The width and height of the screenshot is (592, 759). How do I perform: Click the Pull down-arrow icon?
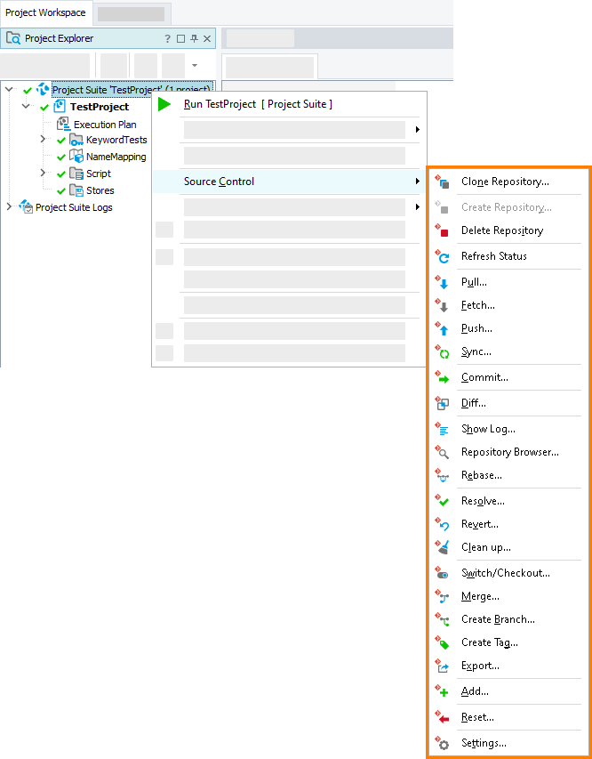pos(442,282)
